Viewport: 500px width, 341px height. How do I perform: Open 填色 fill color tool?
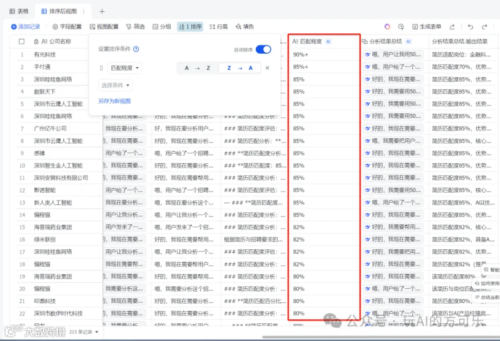[244, 27]
